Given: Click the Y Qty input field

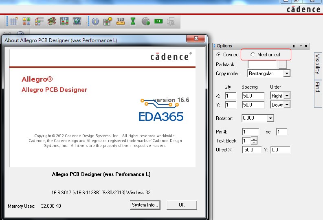Looking at the screenshot, I should (x=230, y=105).
